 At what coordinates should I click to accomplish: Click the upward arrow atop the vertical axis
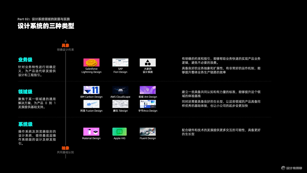pyautogui.click(x=65, y=41)
